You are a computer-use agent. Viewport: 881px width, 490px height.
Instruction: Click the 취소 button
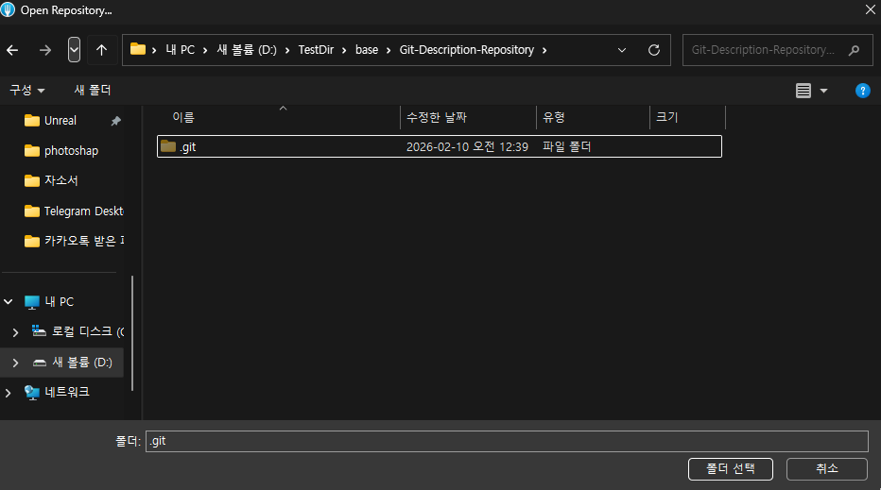tap(826, 468)
